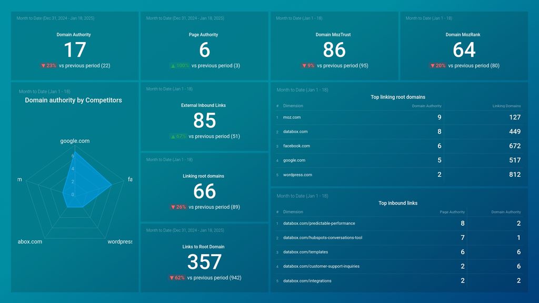
Task: Click linking domains value 812
Action: (x=515, y=175)
